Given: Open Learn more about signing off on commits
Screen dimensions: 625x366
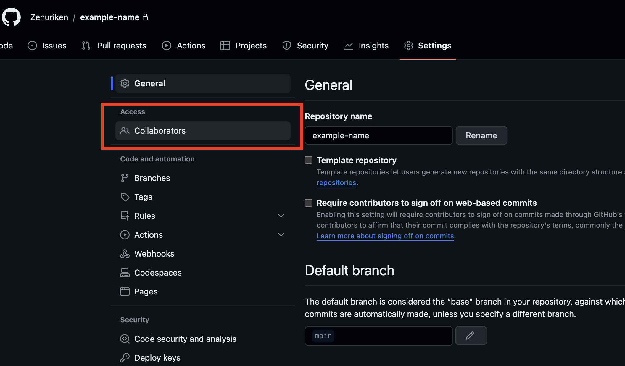Looking at the screenshot, I should click(x=385, y=236).
